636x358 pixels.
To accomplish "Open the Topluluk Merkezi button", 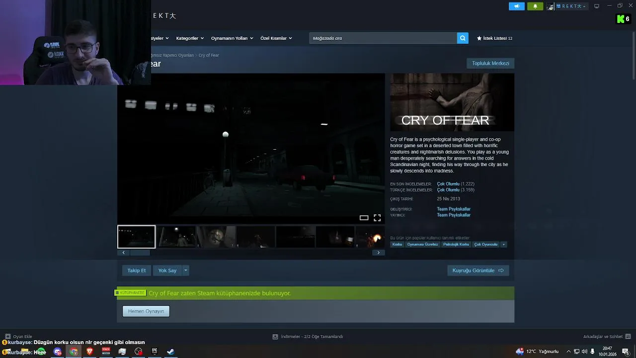I will click(x=490, y=63).
